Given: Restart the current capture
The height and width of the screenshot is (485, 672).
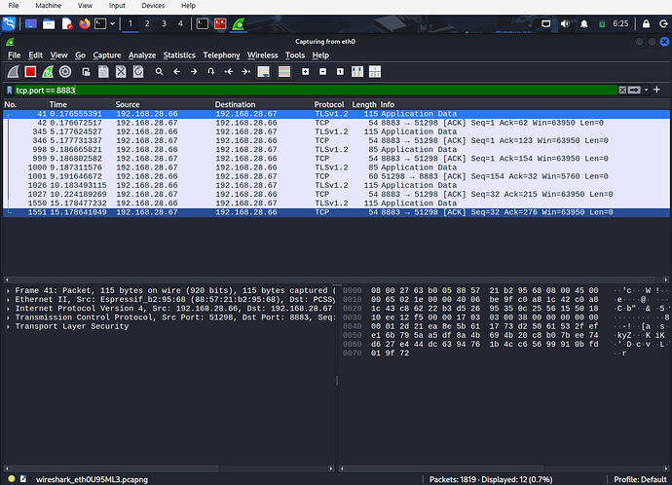Looking at the screenshot, I should pos(48,71).
